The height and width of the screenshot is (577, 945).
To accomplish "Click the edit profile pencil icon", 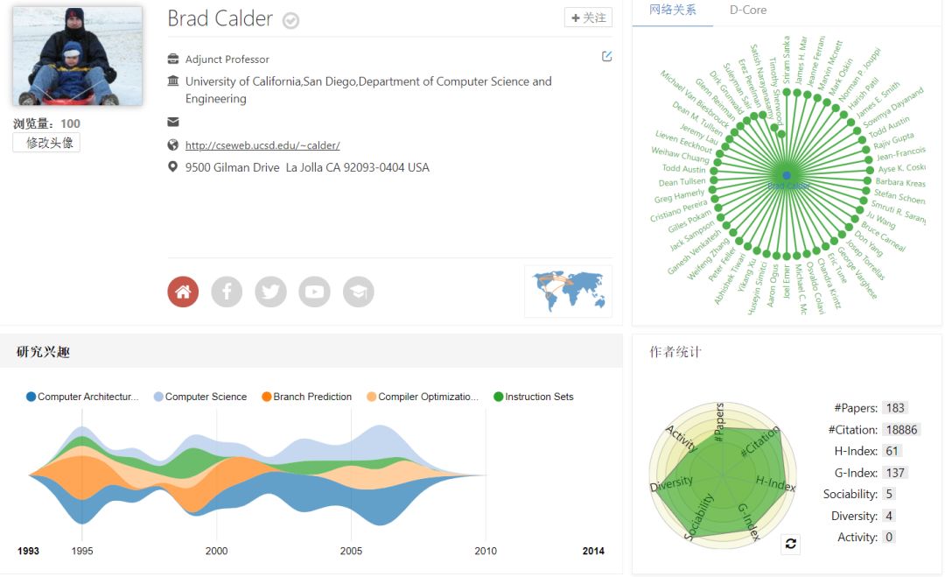I will coord(607,57).
